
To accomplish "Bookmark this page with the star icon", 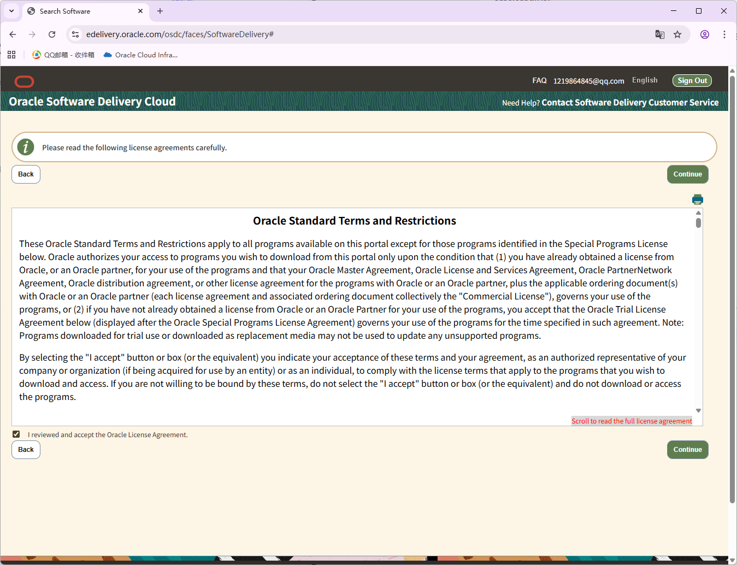I will pyautogui.click(x=677, y=34).
